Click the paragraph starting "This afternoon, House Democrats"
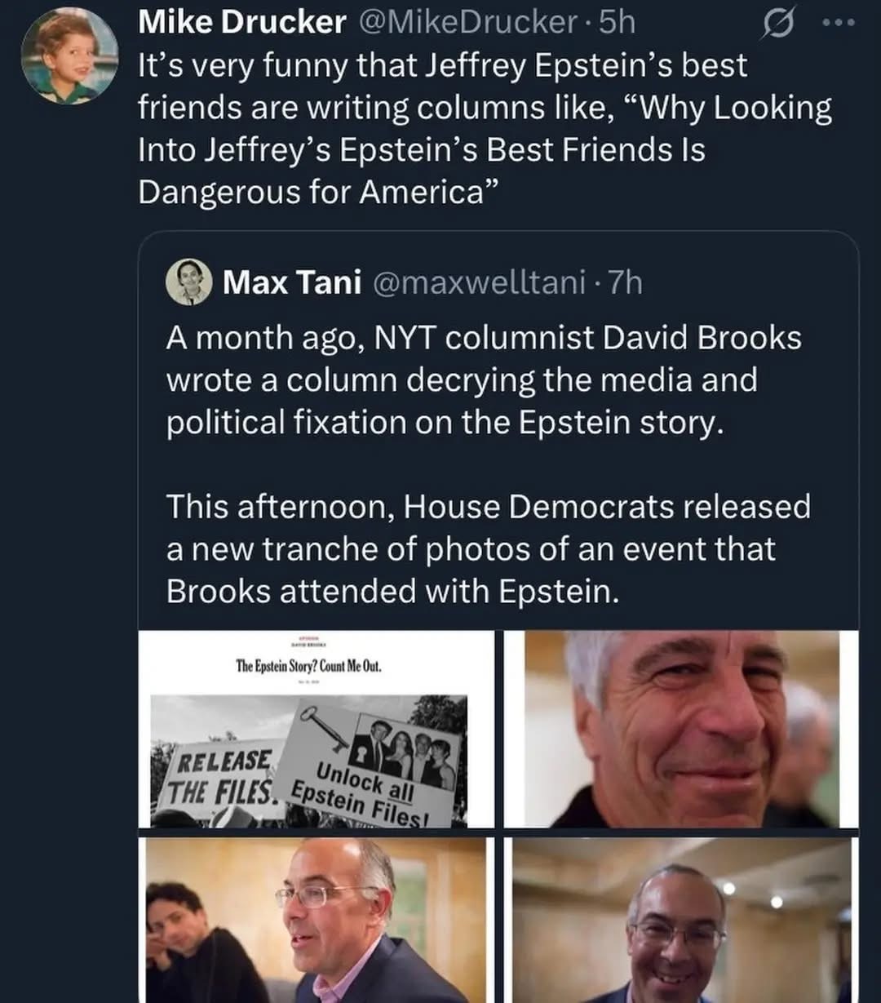Screen dimensions: 881x1003 (488, 548)
